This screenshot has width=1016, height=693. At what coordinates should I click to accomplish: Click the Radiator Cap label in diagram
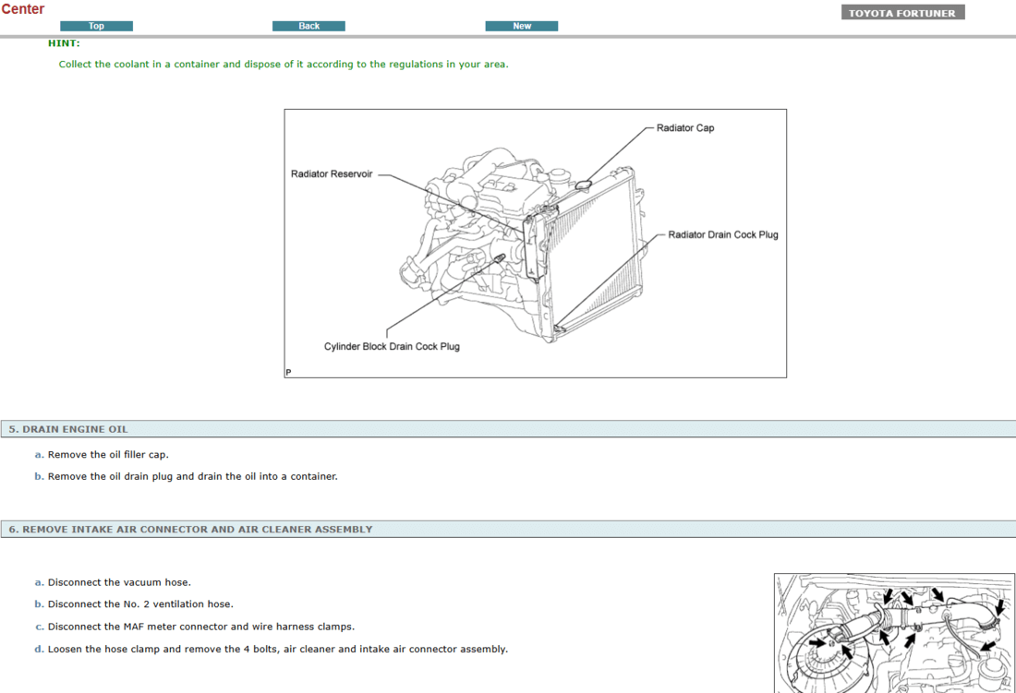click(x=684, y=128)
